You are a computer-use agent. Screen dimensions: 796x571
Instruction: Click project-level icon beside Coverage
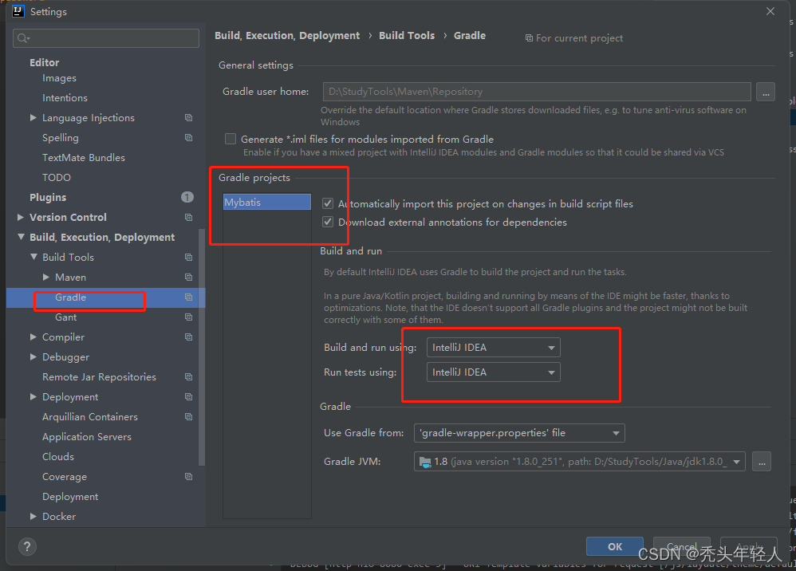pos(188,477)
